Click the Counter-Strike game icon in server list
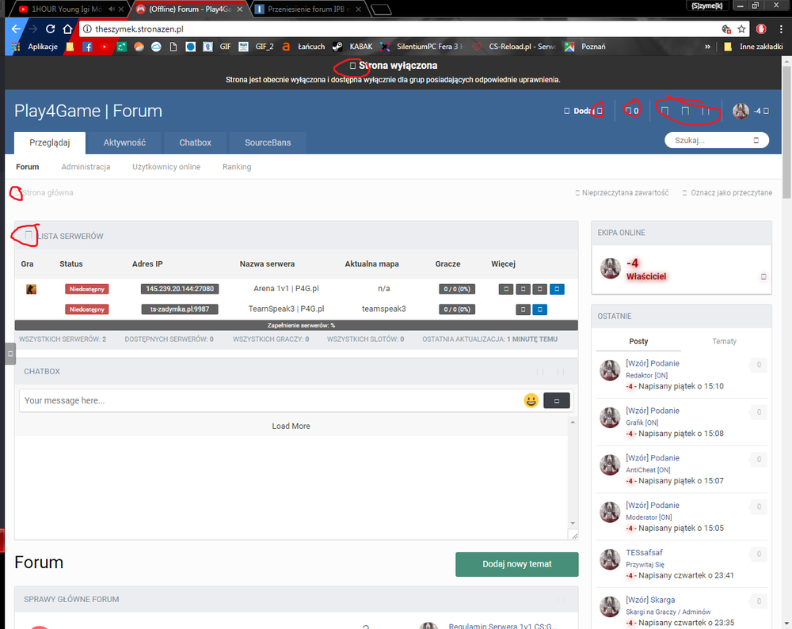 pyautogui.click(x=32, y=289)
